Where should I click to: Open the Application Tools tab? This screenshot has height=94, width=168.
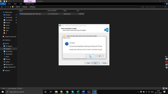[x=30, y=4]
